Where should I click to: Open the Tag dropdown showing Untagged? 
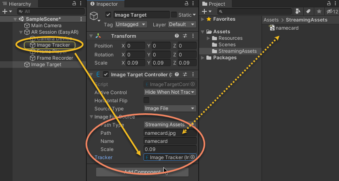[x=127, y=24]
